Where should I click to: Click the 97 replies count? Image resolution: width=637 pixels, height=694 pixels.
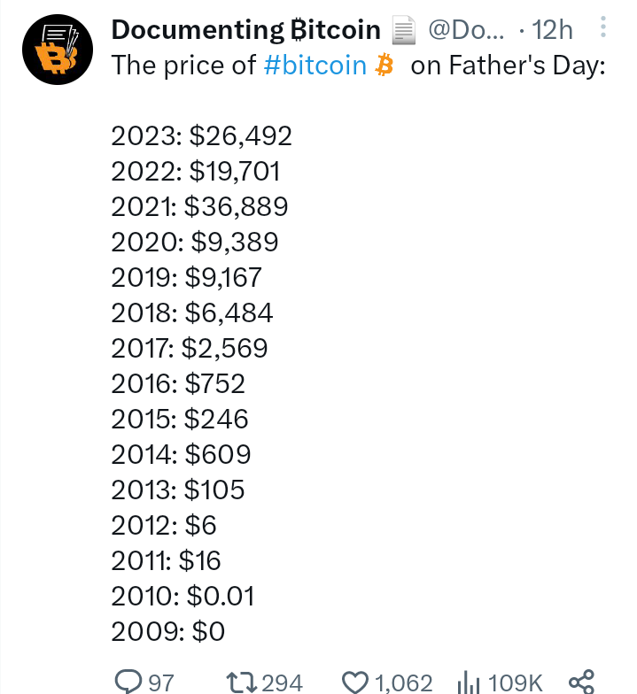point(161,682)
